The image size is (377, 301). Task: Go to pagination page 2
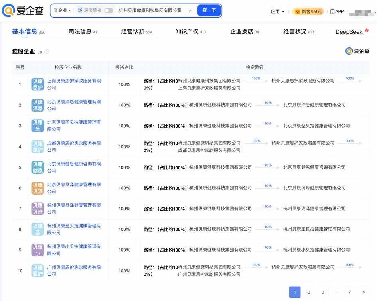tap(309, 292)
